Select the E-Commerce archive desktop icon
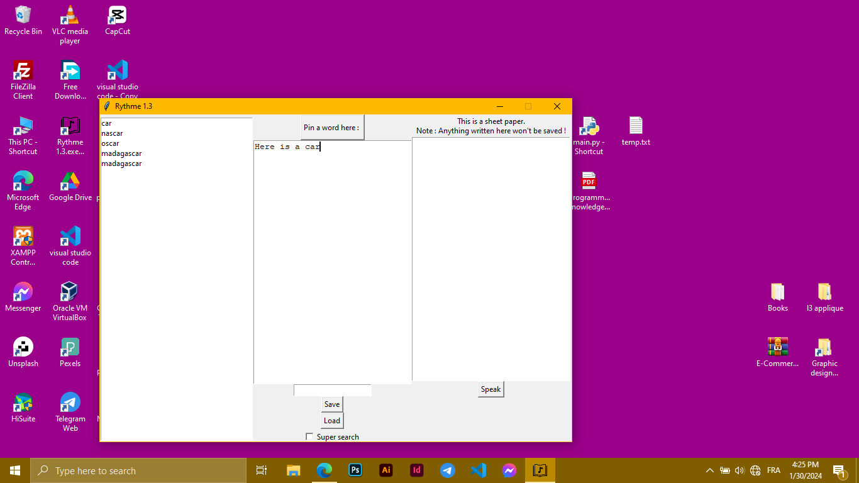 [x=778, y=352]
